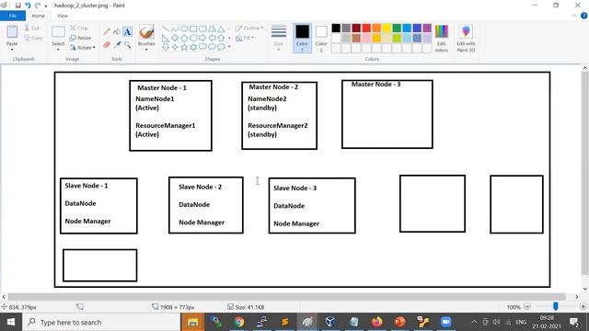Image resolution: width=589 pixels, height=331 pixels.
Task: Choose the Down arrow shape
Action: 166,47
